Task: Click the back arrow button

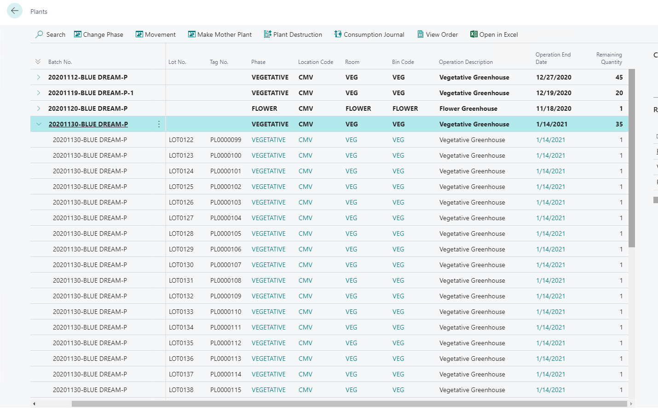Action: point(15,11)
